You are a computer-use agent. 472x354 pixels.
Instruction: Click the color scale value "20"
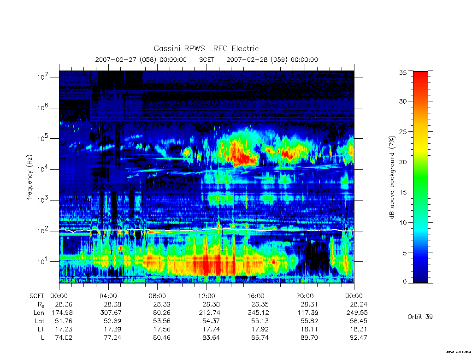coord(402,162)
